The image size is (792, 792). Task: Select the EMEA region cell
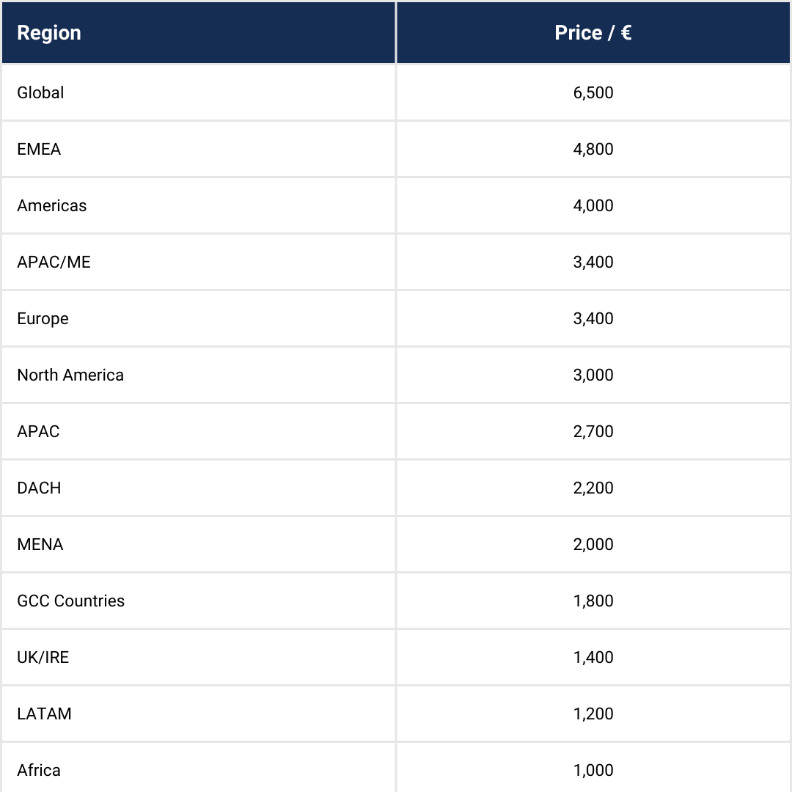[x=39, y=149]
